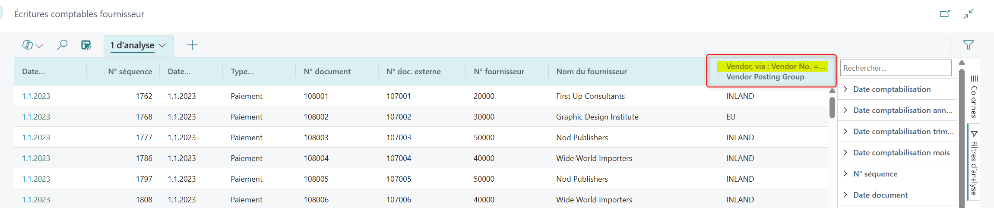Viewport: 994px width, 208px height.
Task: Open the 1 d'analyse tab dropdown
Action: [x=162, y=45]
